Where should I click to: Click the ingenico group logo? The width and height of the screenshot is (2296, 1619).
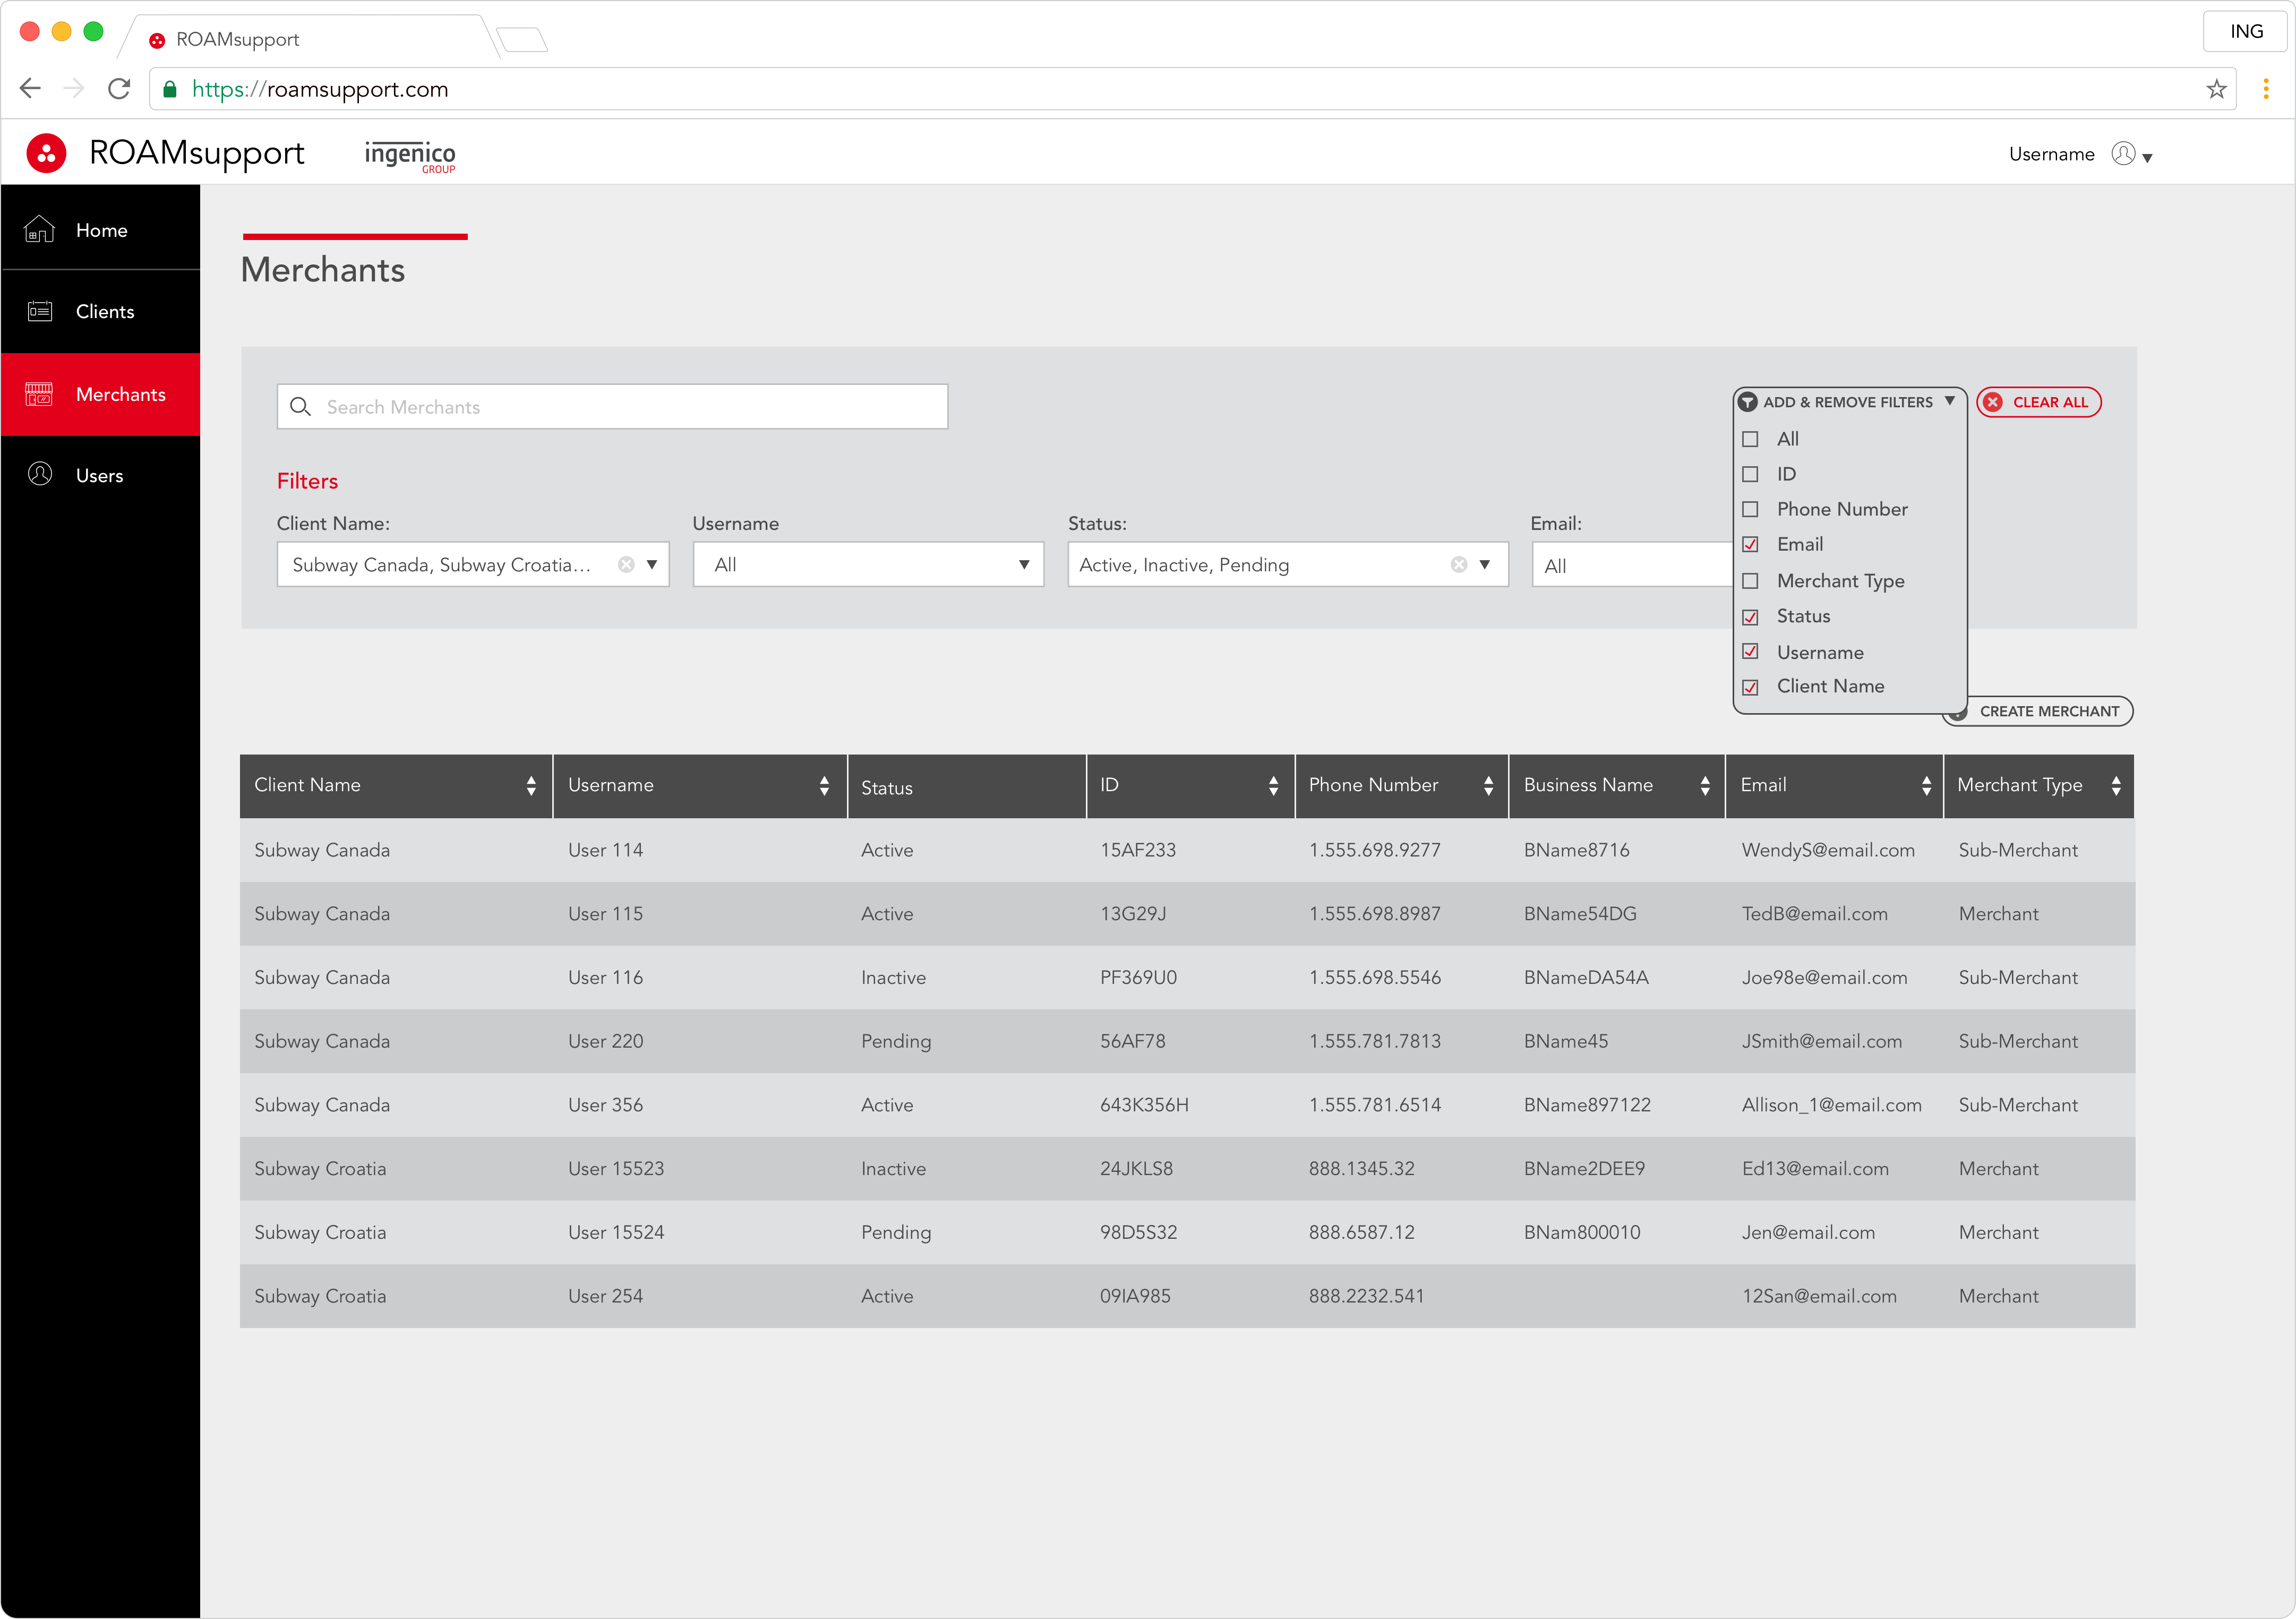tap(410, 156)
